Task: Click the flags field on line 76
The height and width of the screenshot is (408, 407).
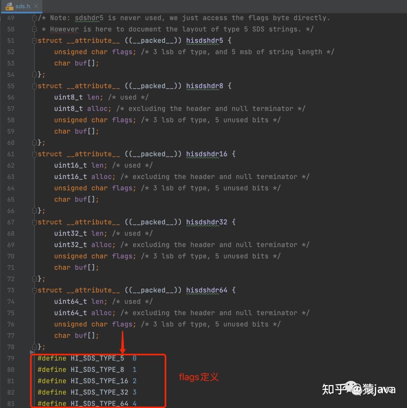Action: pyautogui.click(x=122, y=324)
